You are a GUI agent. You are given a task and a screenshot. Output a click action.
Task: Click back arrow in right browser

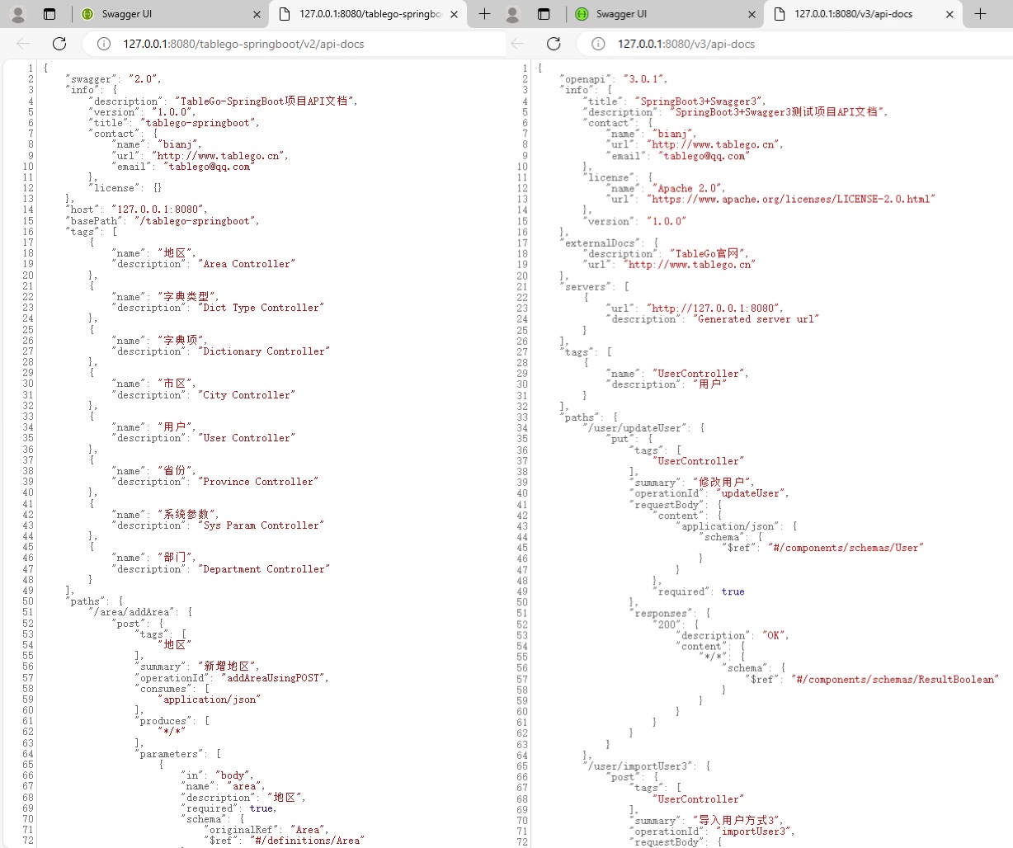click(x=517, y=44)
